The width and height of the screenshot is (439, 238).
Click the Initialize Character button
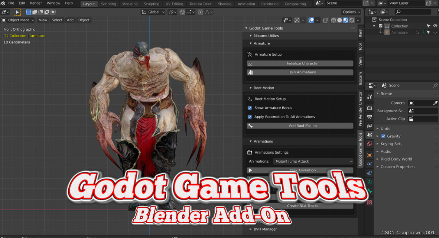click(x=300, y=63)
